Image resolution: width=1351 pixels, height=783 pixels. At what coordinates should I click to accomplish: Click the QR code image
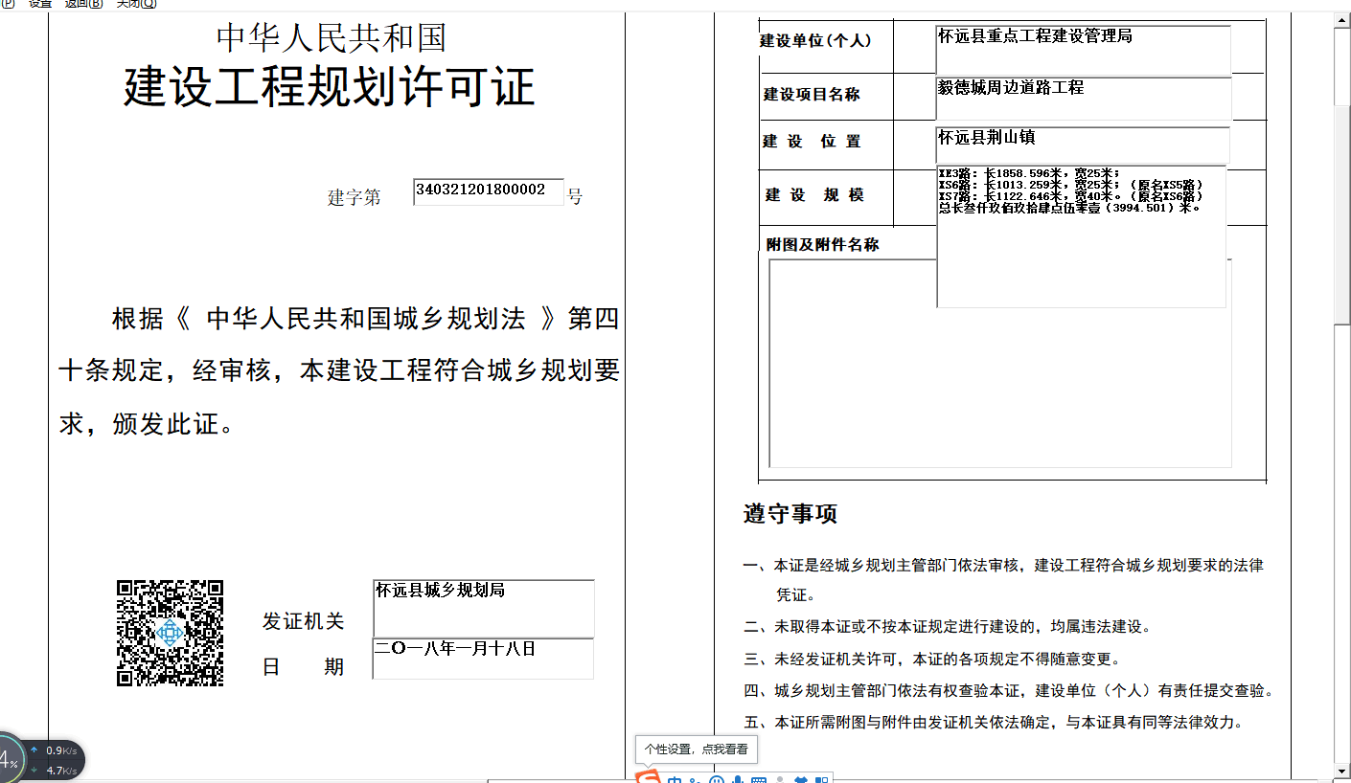pyautogui.click(x=171, y=633)
